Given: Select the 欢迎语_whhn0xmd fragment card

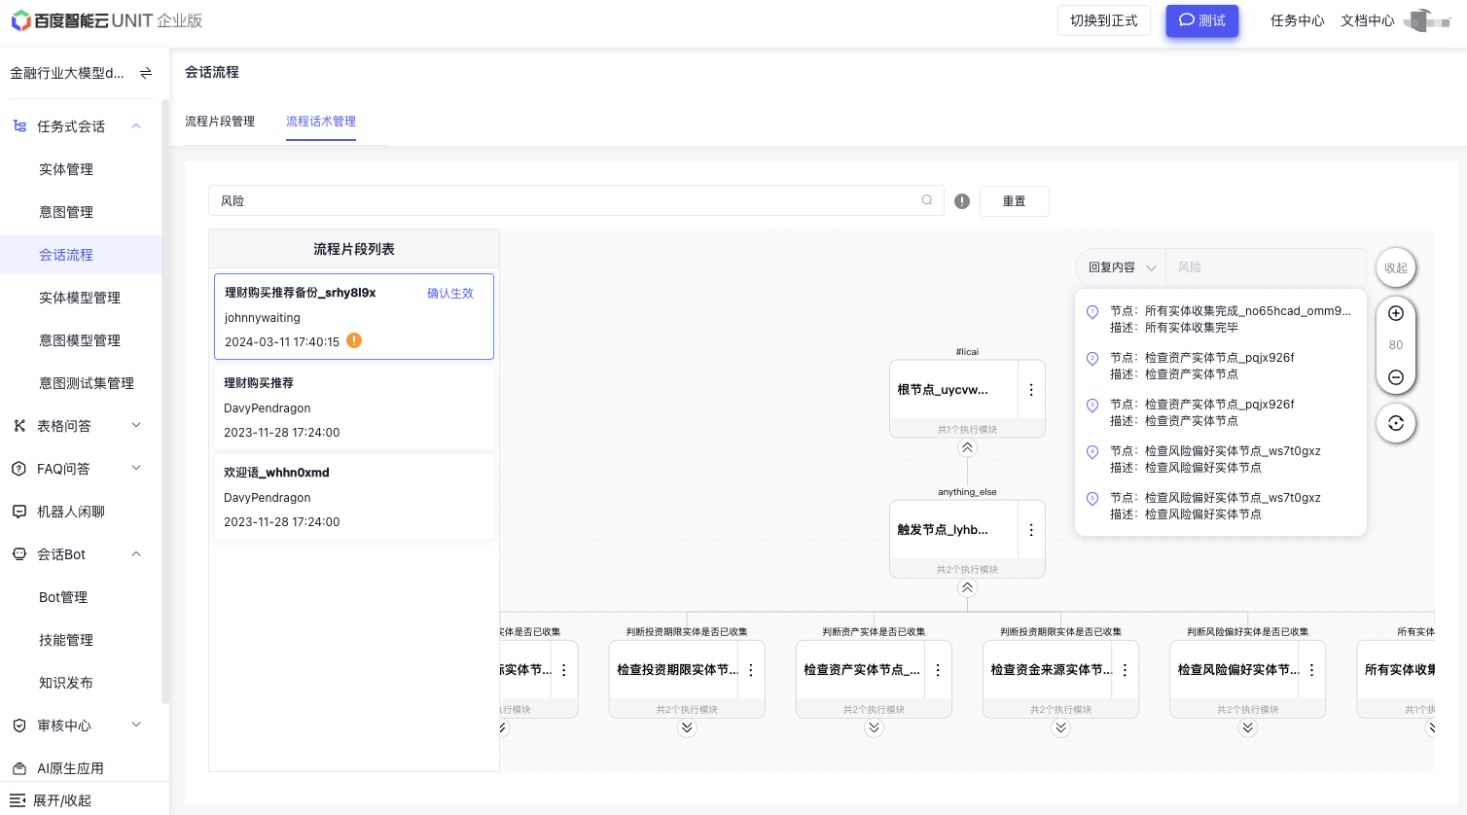Looking at the screenshot, I should point(354,497).
